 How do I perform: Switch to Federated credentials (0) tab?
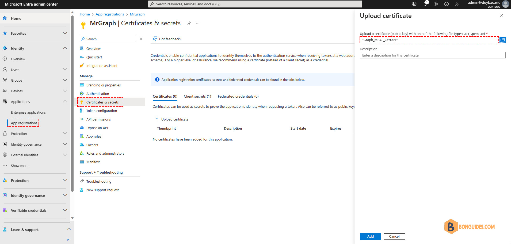[238, 96]
